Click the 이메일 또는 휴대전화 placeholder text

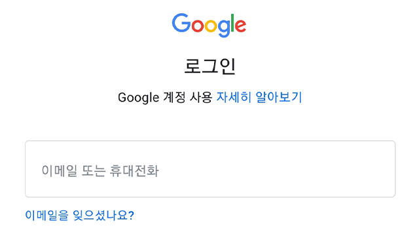(x=100, y=170)
